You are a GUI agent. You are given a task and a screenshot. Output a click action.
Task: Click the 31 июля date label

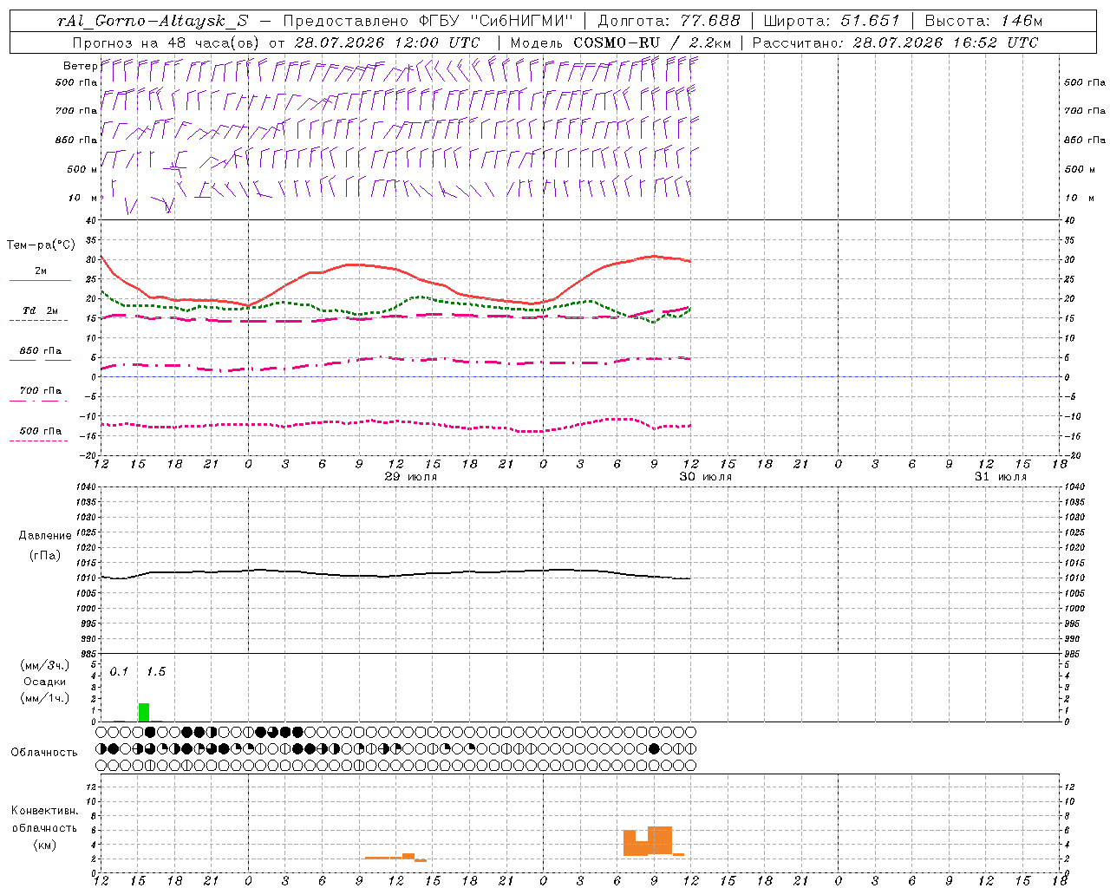[1001, 477]
